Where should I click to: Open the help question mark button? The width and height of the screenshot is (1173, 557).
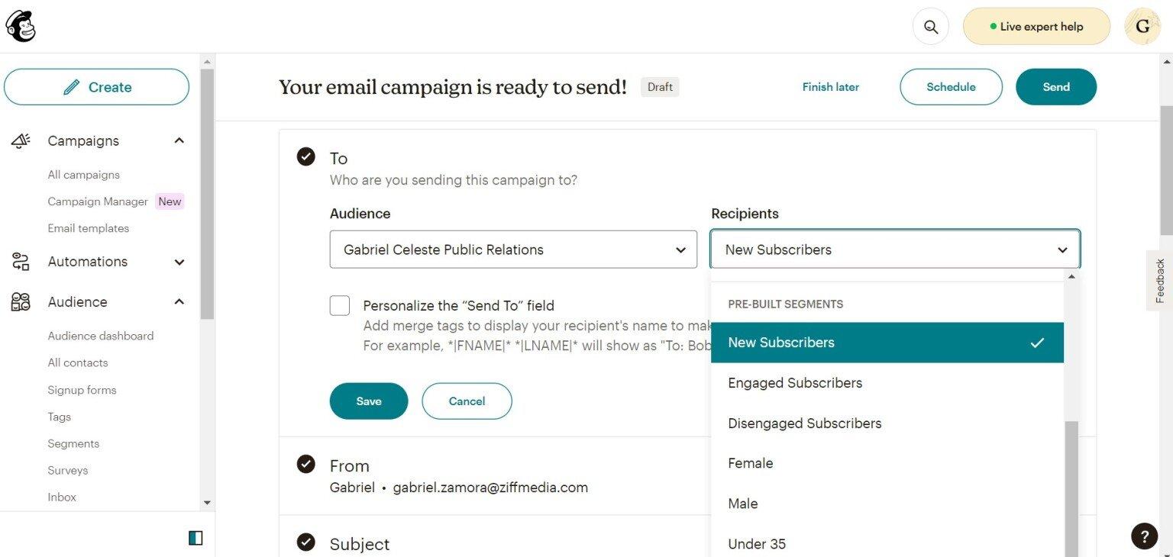(x=1144, y=536)
